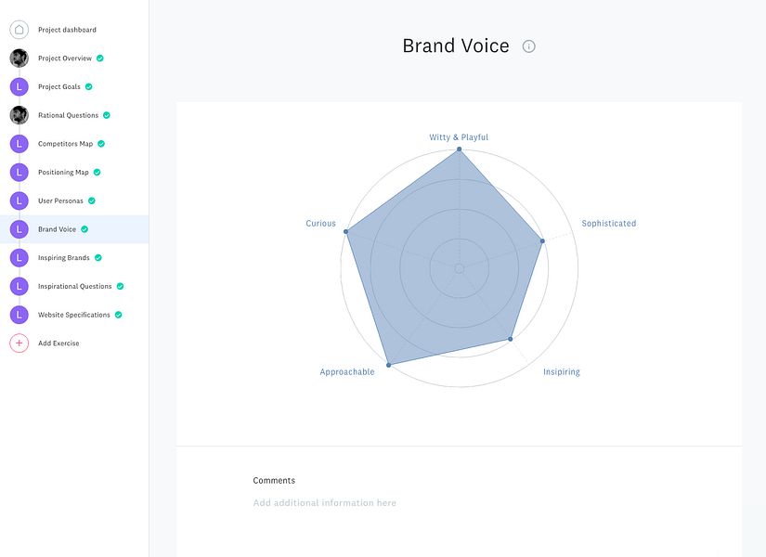The width and height of the screenshot is (766, 557).
Task: Click the Add Exercise label
Action: 58,343
